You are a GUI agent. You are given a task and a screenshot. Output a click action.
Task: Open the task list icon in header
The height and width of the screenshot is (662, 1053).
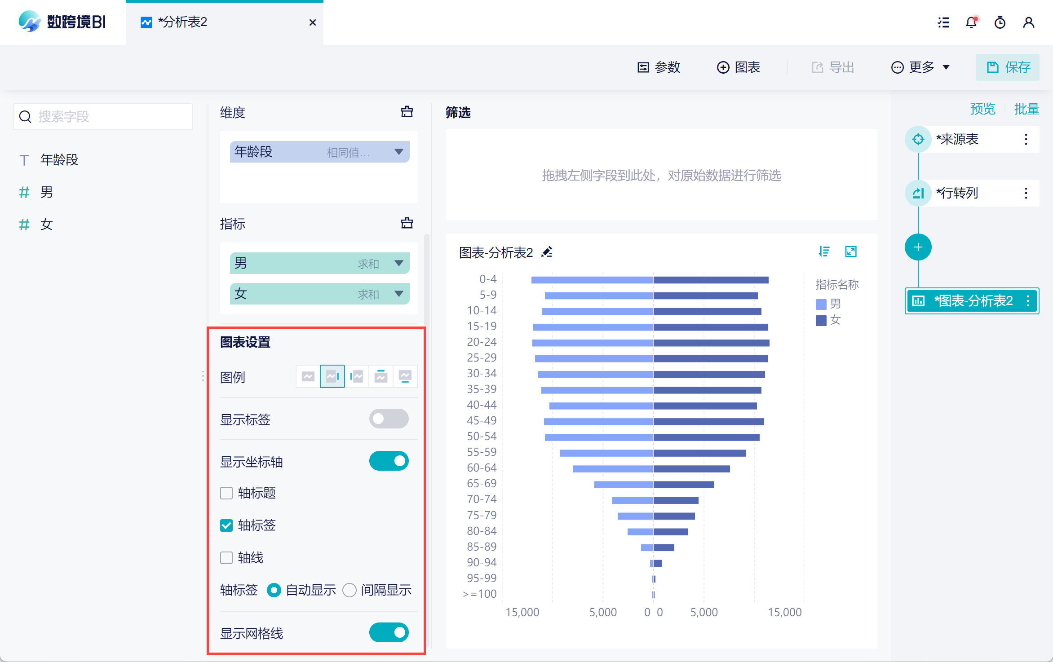943,22
